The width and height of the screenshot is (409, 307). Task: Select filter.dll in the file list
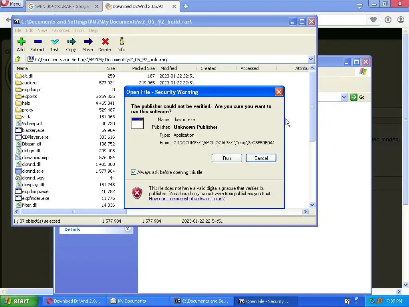pos(29,205)
